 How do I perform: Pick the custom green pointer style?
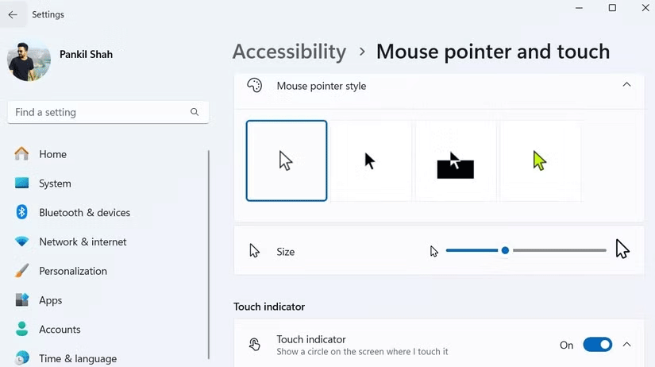click(540, 160)
